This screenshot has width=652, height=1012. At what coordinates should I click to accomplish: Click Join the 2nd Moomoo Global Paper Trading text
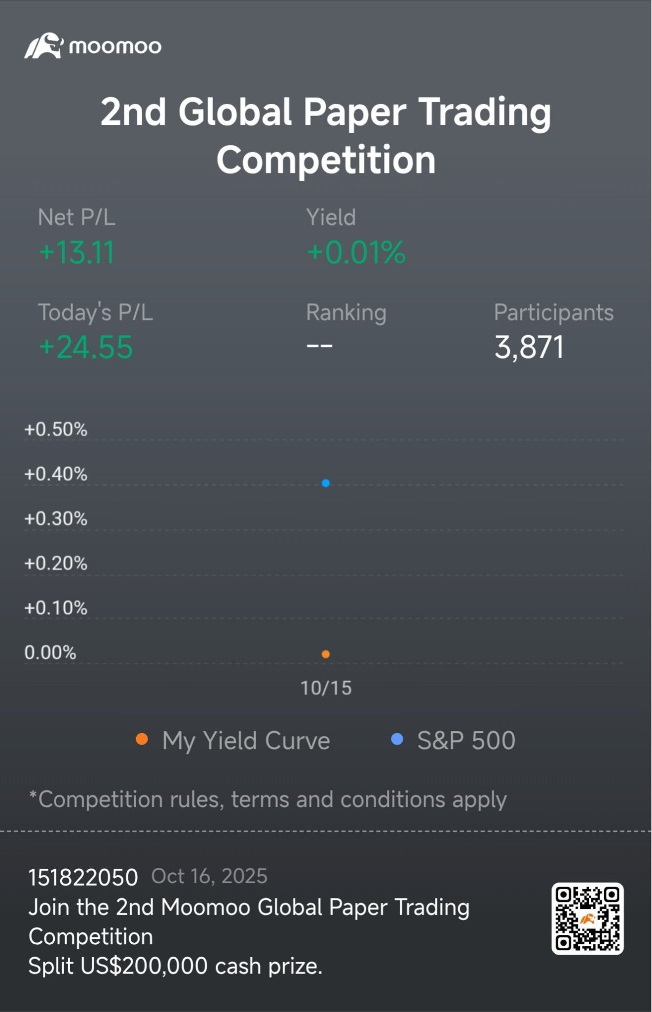[x=249, y=907]
